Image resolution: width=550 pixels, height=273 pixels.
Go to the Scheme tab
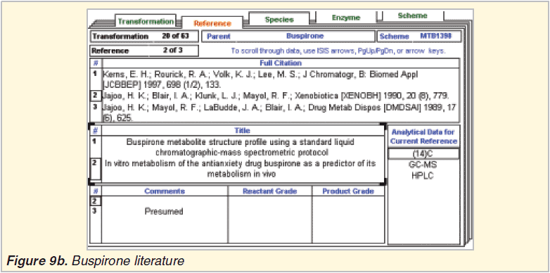412,15
